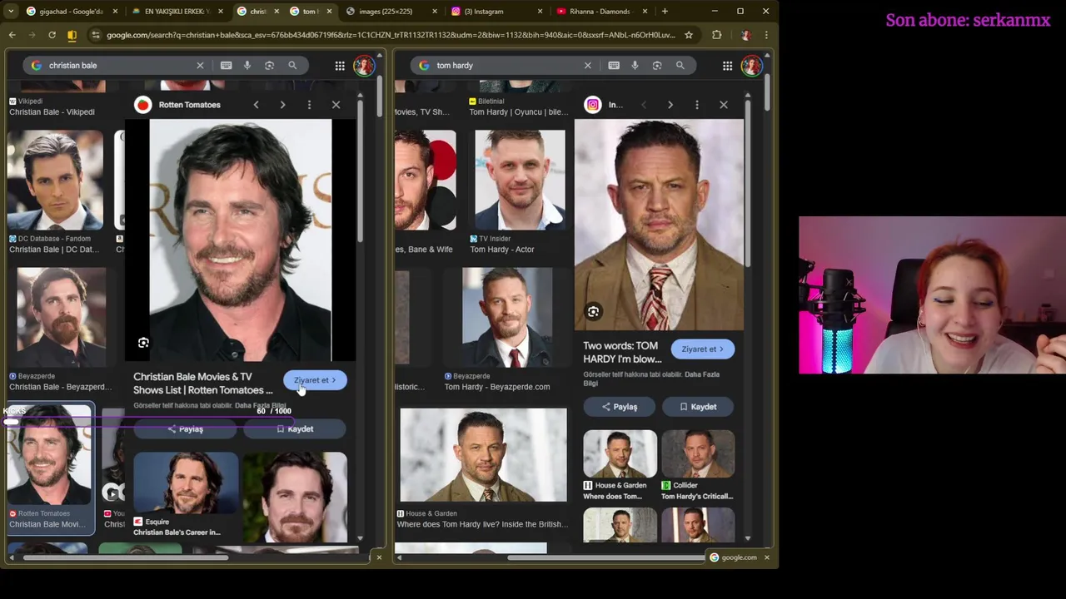Open more options in Rotten Tomatoes panel
This screenshot has height=599, width=1066.
pos(309,105)
